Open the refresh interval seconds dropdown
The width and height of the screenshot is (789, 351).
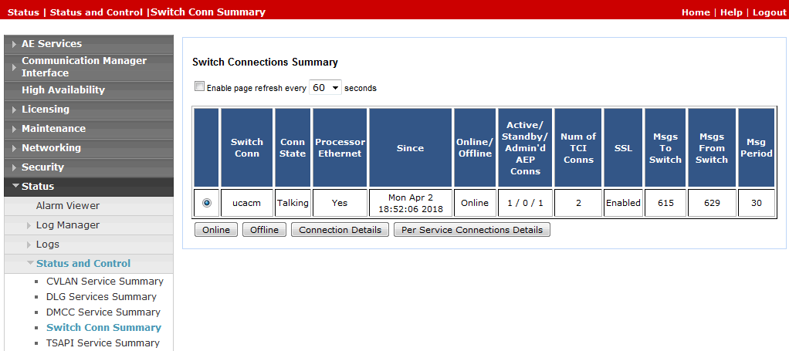coord(325,88)
